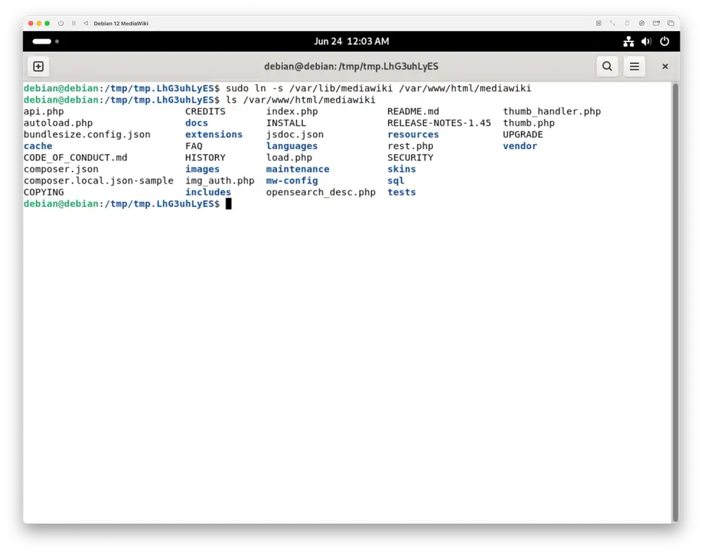Click load.php in the listing
The height and width of the screenshot is (554, 703).
point(289,157)
